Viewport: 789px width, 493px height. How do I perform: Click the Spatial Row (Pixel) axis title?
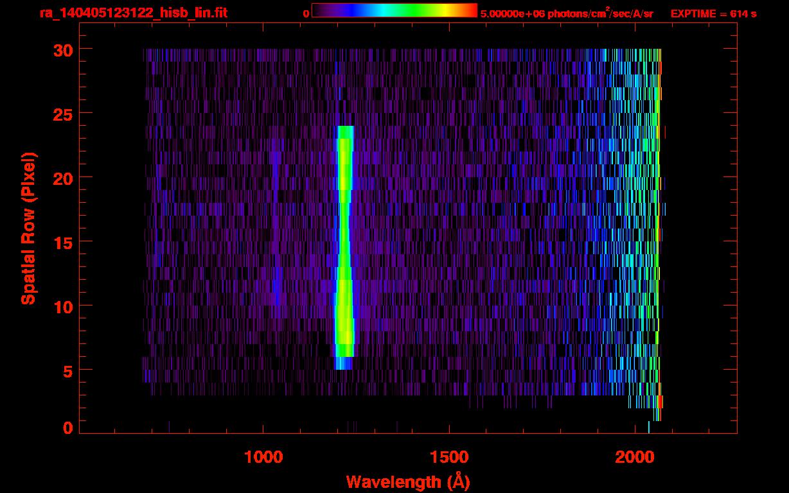tap(28, 228)
